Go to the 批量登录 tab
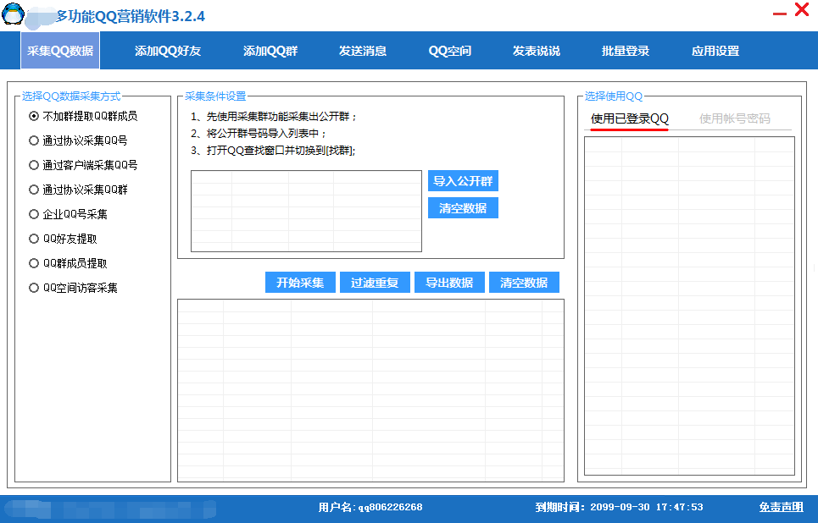This screenshot has width=818, height=523. coord(626,51)
